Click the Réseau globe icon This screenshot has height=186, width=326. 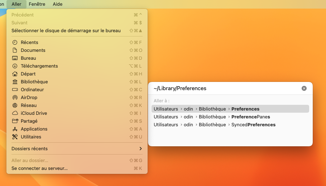click(x=15, y=105)
